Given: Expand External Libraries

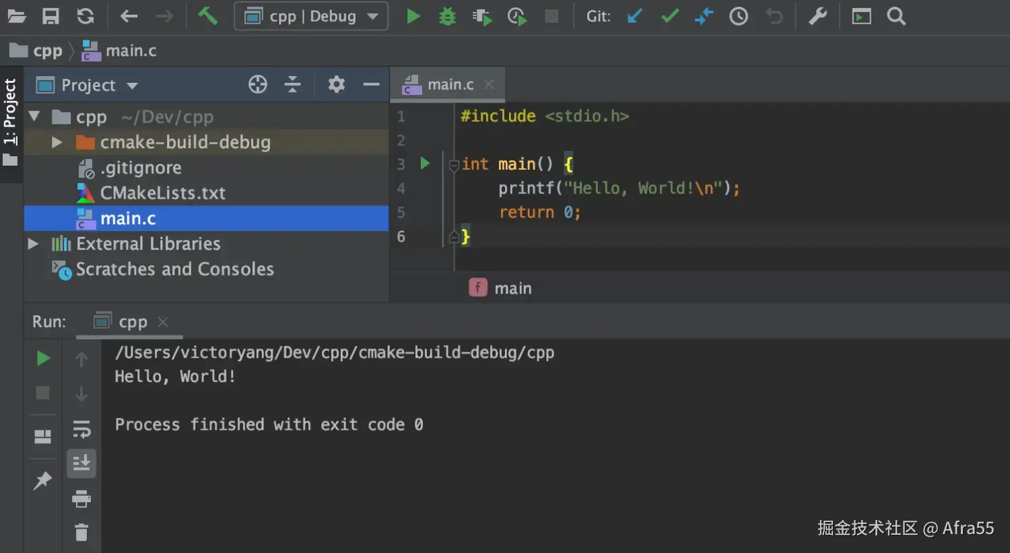Looking at the screenshot, I should click(x=33, y=244).
